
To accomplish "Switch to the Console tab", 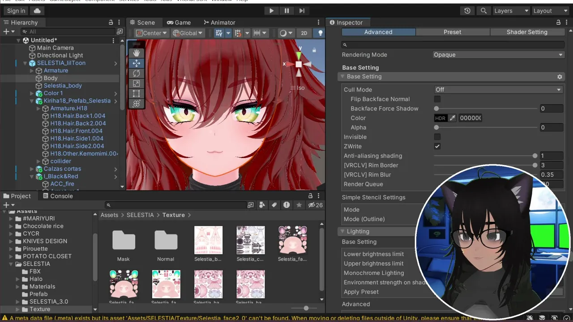I will click(57, 196).
